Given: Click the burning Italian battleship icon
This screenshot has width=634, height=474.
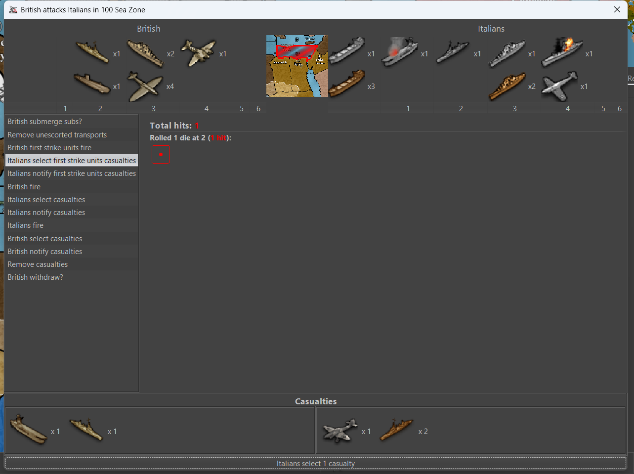Looking at the screenshot, I should tap(562, 52).
